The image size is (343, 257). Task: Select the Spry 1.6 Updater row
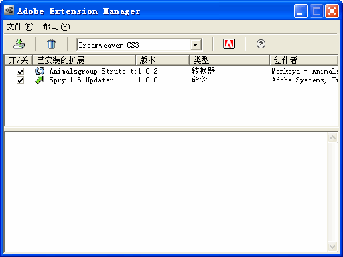click(171, 80)
